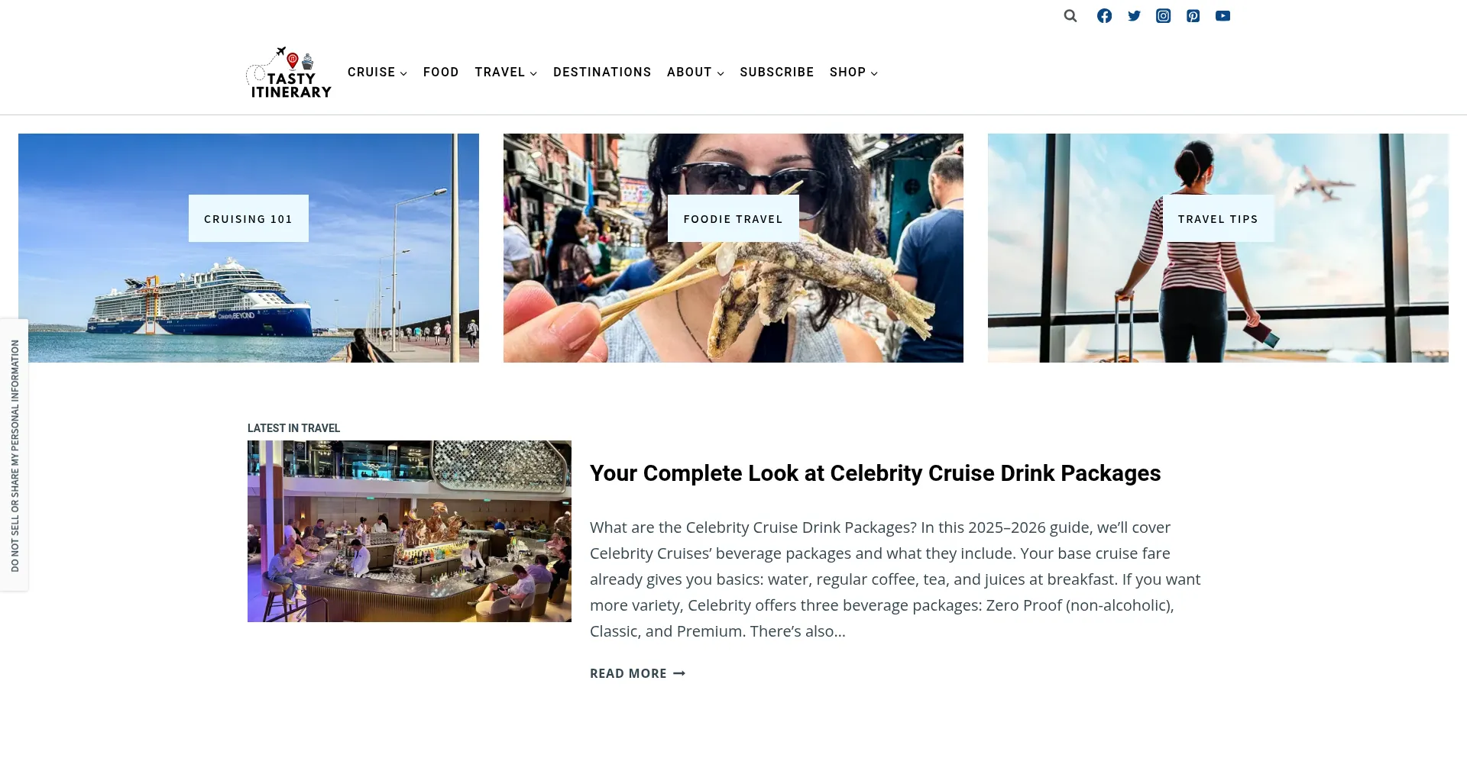This screenshot has height=758, width=1467.
Task: Open the YouTube channel icon
Action: 1223,16
